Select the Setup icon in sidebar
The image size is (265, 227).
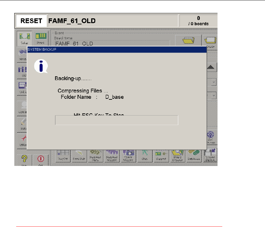pos(25,38)
